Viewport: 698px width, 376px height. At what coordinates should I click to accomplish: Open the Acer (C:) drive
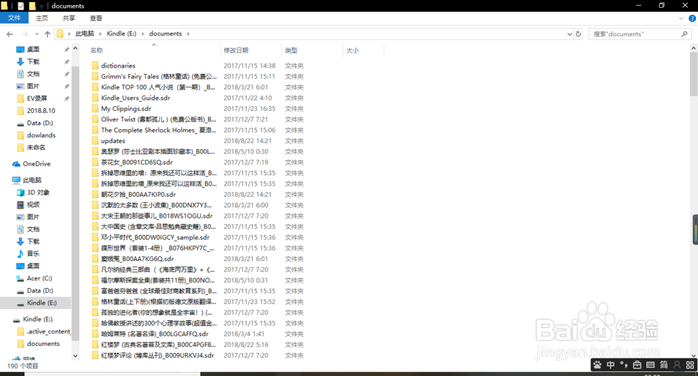39,278
